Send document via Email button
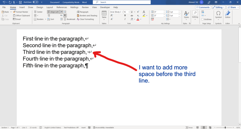The image size is (241, 129). point(17,19)
